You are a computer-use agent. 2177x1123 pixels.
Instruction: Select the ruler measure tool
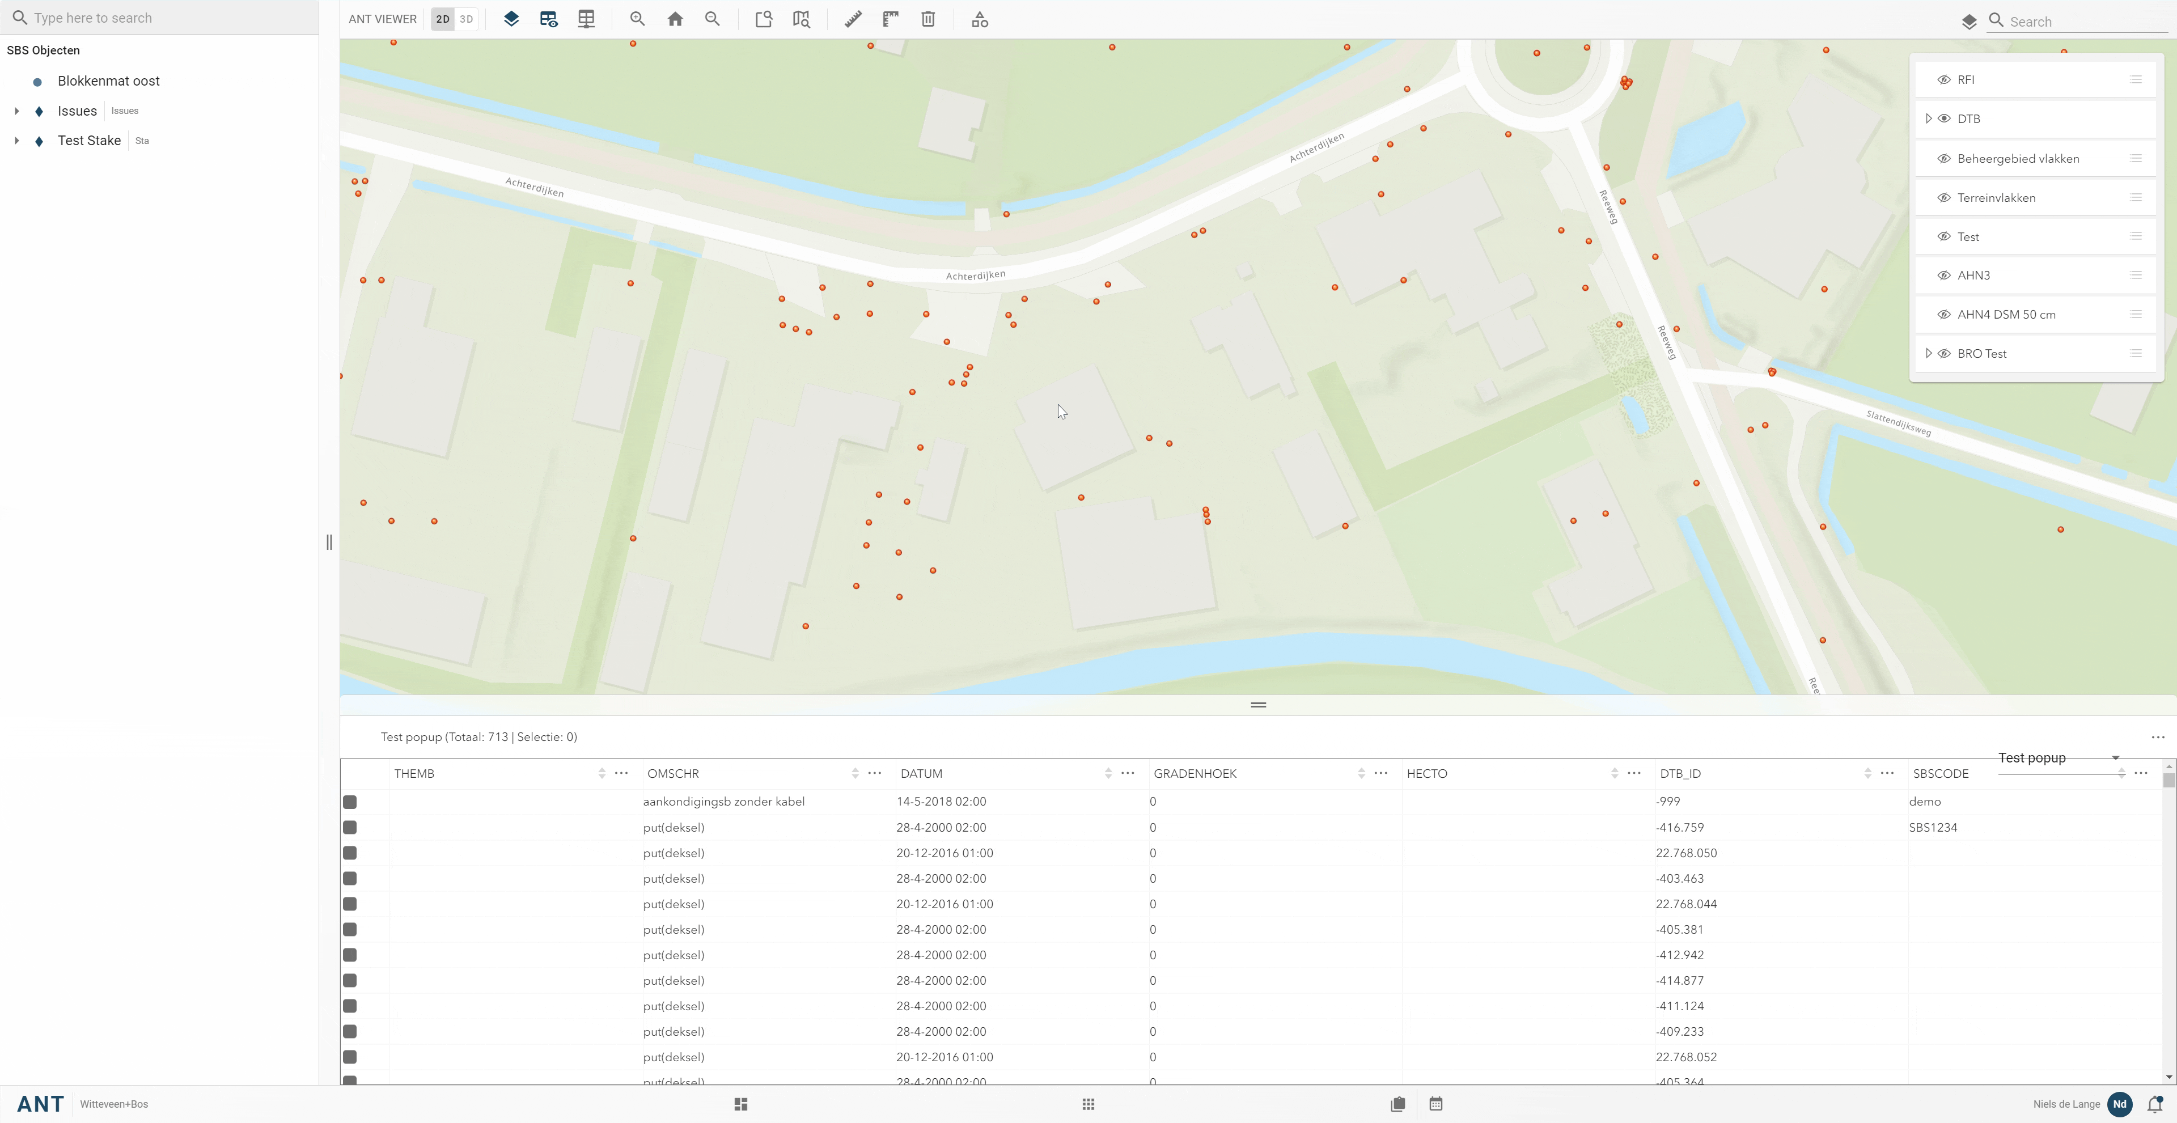coord(853,19)
